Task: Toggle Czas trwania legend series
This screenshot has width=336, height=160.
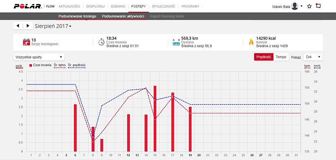Action: pos(40,65)
